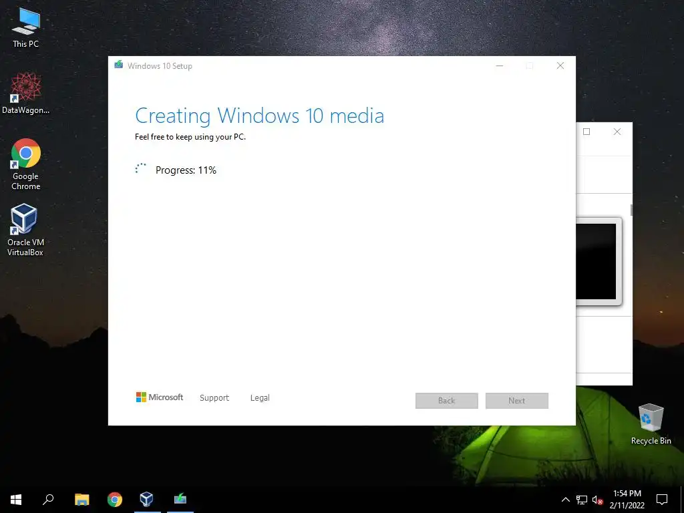
Task: Switch to Chrome in the taskbar
Action: [115, 500]
